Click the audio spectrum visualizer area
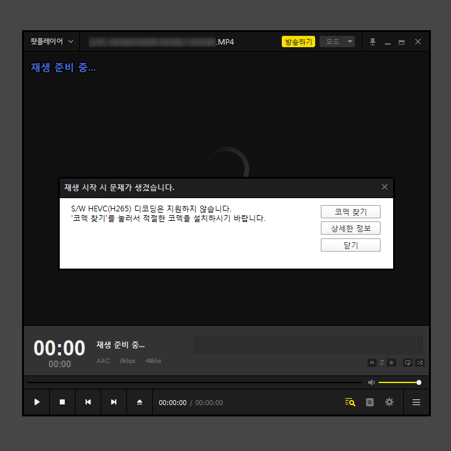The width and height of the screenshot is (451, 451). click(308, 345)
